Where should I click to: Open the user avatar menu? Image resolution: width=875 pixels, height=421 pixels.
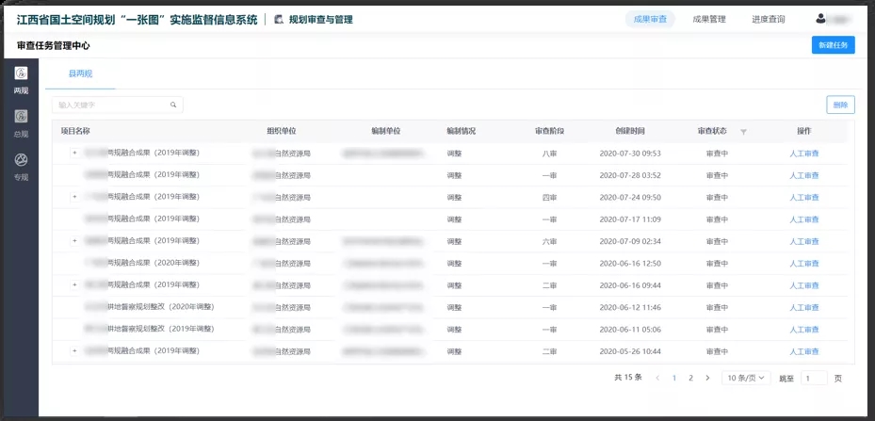pyautogui.click(x=821, y=19)
